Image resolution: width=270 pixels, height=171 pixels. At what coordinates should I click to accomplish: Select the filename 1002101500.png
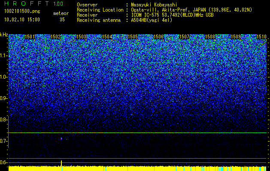tap(22, 12)
